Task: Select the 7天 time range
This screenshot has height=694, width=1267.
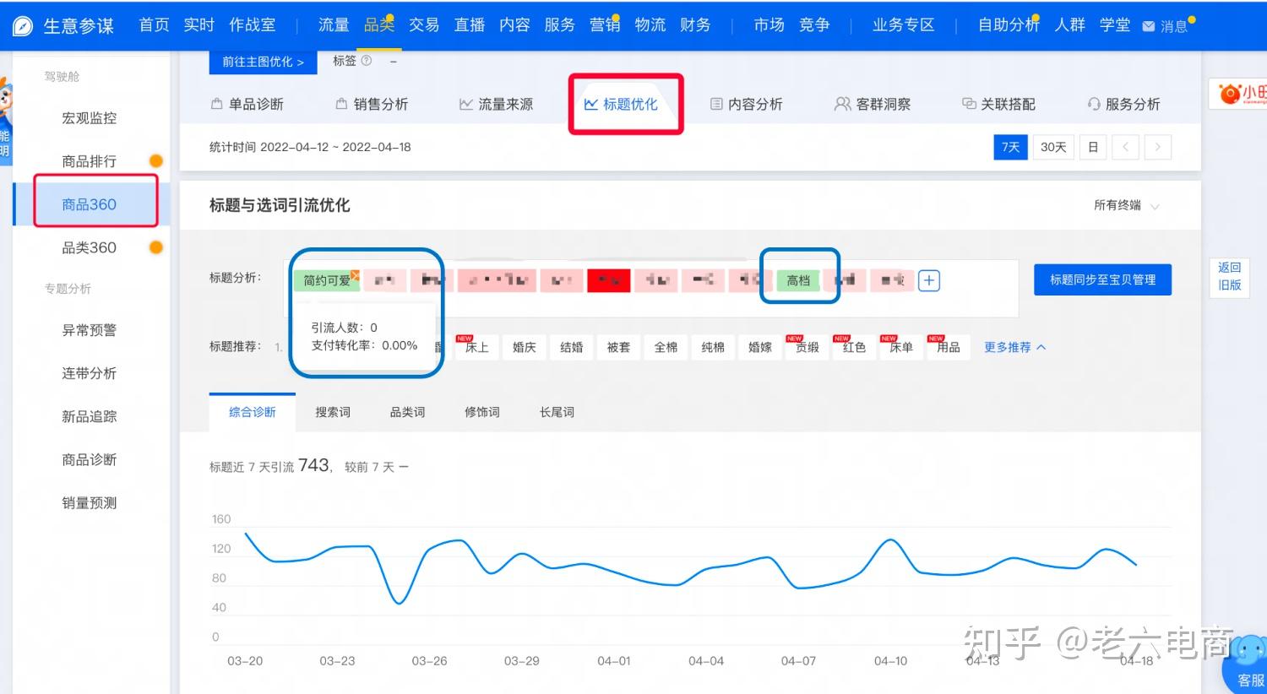Action: 1010,147
